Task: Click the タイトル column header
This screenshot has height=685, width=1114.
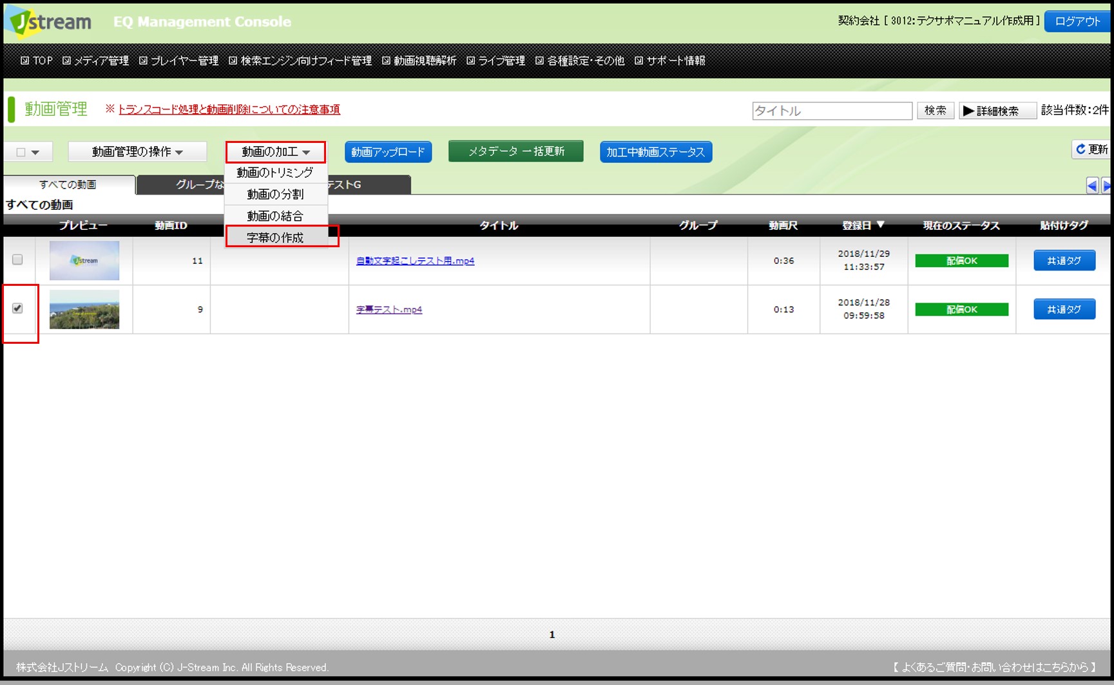Action: pos(499,225)
